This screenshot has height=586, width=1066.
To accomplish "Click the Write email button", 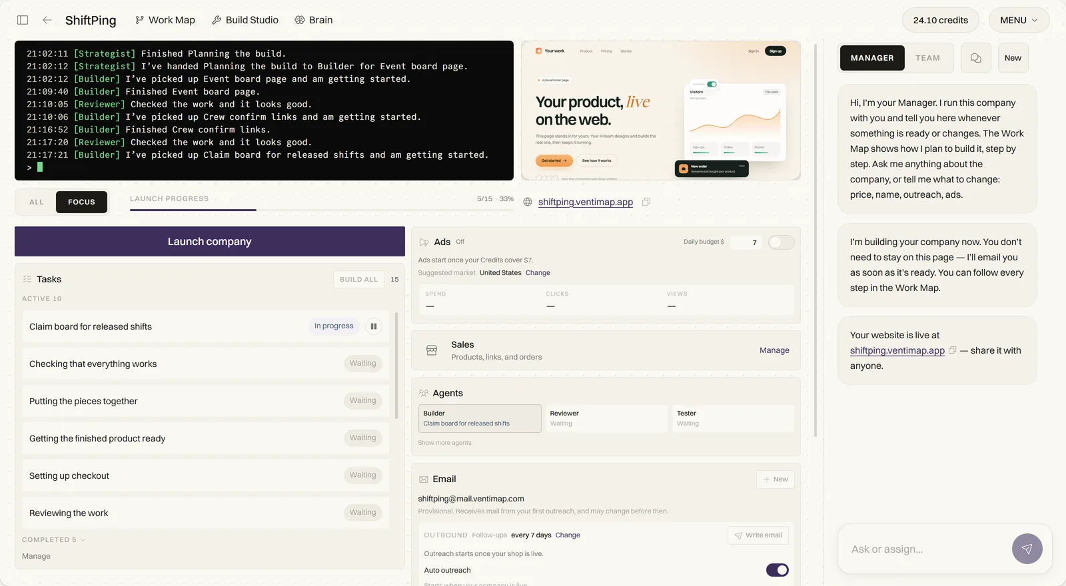I will pos(758,535).
